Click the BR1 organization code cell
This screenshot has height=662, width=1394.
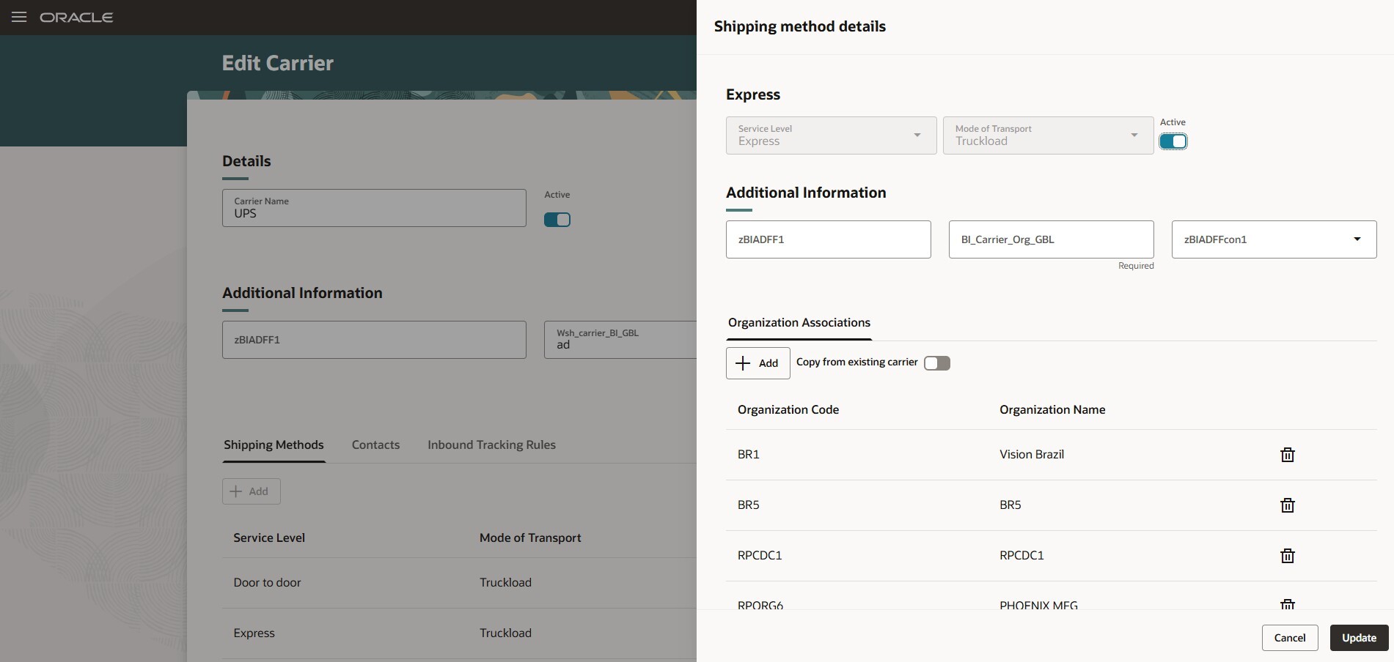(748, 455)
